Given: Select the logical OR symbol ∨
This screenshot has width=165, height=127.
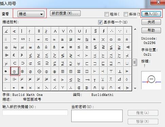Looking at the screenshot, I should tap(63, 31).
